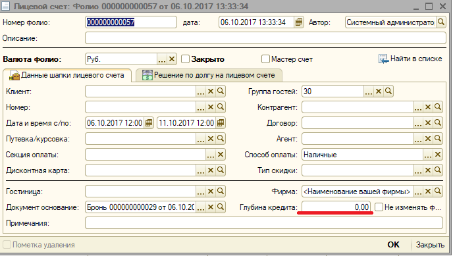453x256 pixels.
Task: Maximize the Лицевой счет window
Action: tap(429, 6)
